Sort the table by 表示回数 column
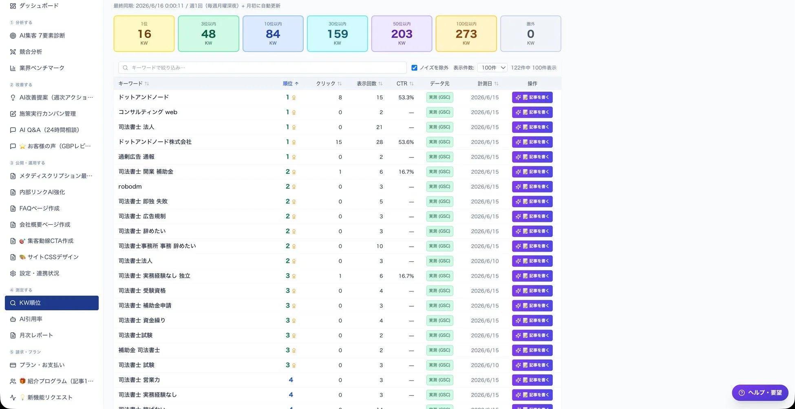795x409 pixels. click(370, 84)
